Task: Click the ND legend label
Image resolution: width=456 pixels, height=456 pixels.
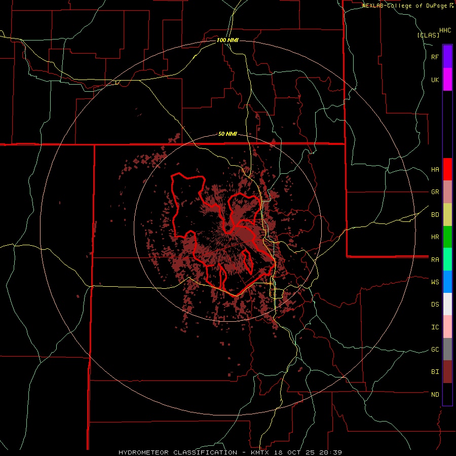Action: pyautogui.click(x=435, y=395)
